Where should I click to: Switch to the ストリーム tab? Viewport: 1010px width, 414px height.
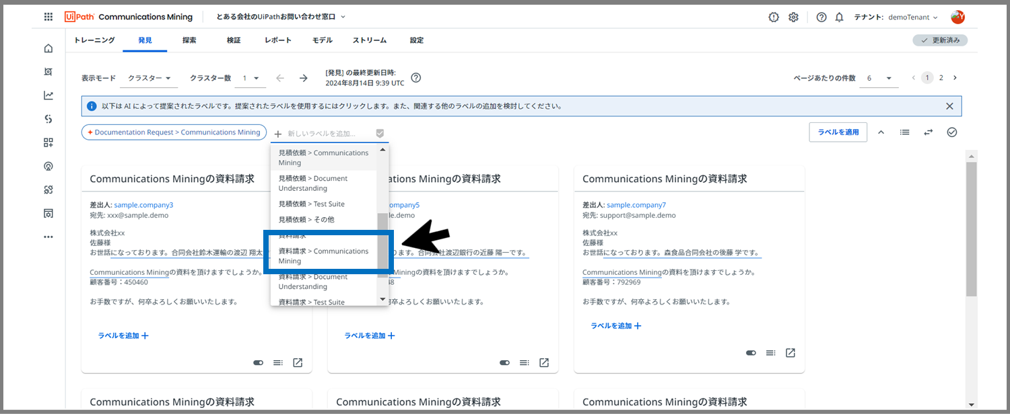pos(370,40)
